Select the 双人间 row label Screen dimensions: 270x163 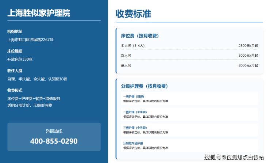[x=126, y=56]
